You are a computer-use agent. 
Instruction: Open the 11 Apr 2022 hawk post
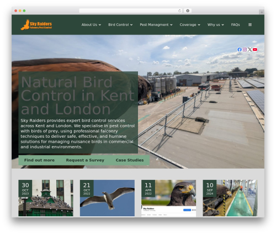click(168, 198)
